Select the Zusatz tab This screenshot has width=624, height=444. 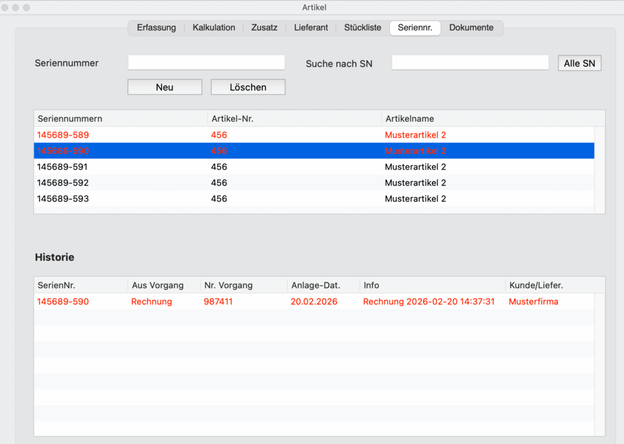click(264, 28)
